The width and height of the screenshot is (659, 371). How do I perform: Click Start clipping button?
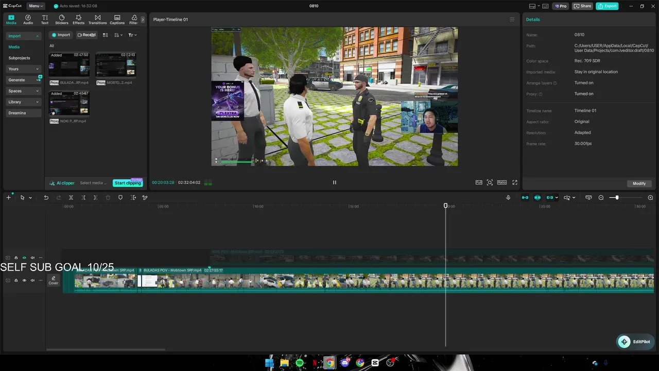[128, 183]
